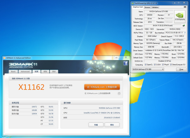Click the orange view results on 3DMark.com button
This screenshot has width=190, height=138.
point(102,87)
